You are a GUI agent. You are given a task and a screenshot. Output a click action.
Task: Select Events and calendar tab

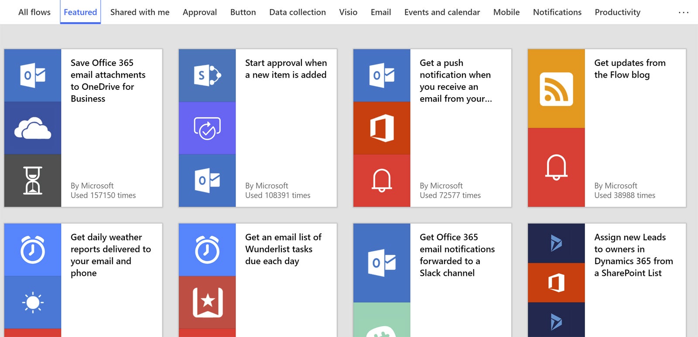442,12
